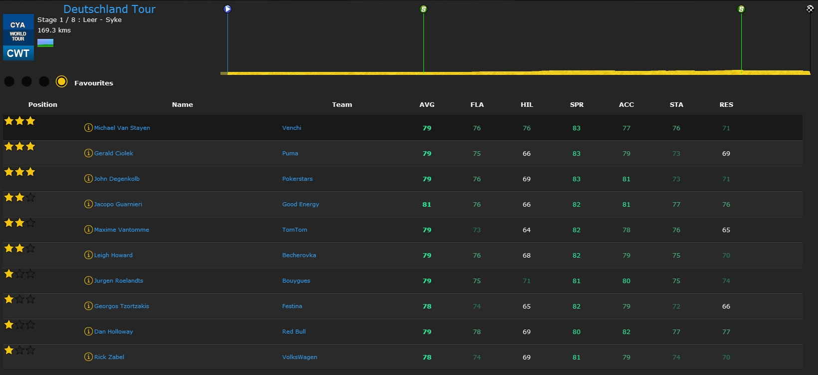
Task: Open info icon for Michael Van Stayen
Action: [x=88, y=128]
